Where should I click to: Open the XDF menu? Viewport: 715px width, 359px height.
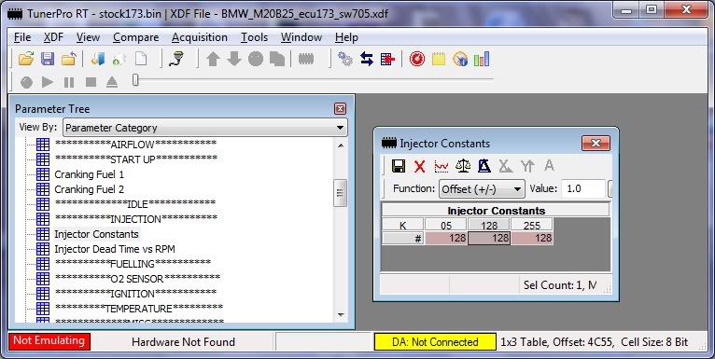(x=53, y=37)
